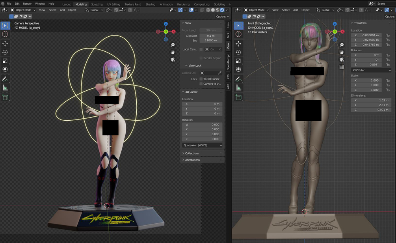Select the Rotate tool in left viewport toolbar
The width and height of the screenshot is (396, 243).
click(5, 52)
